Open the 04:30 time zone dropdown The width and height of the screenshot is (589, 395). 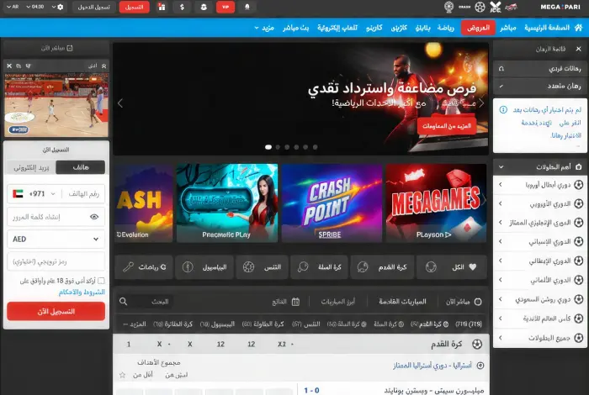(x=35, y=7)
